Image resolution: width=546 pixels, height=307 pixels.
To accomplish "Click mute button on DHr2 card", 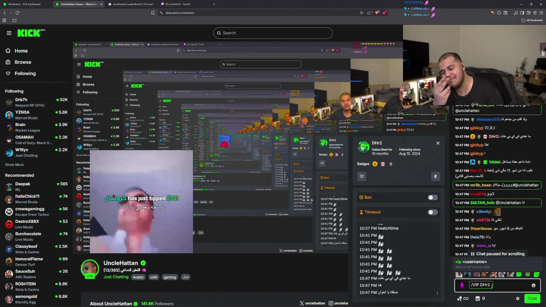I will tap(435, 177).
